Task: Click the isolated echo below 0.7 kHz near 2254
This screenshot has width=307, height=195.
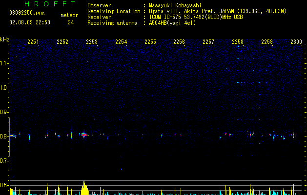Action: 121,169
